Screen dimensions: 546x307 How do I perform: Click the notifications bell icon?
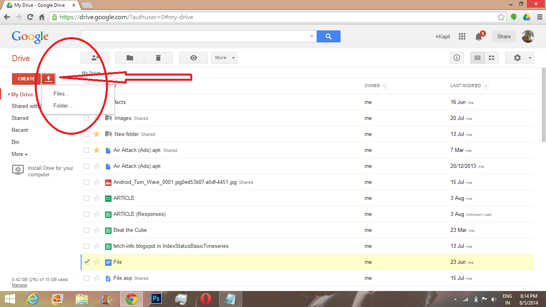coord(478,36)
